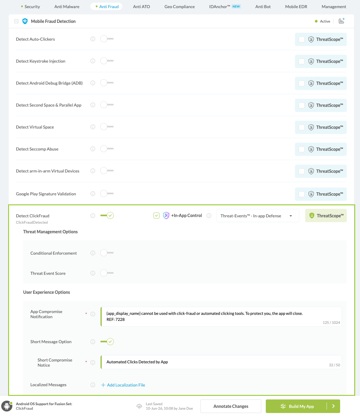Click Add Localization File link
360x416 pixels.
(x=126, y=385)
